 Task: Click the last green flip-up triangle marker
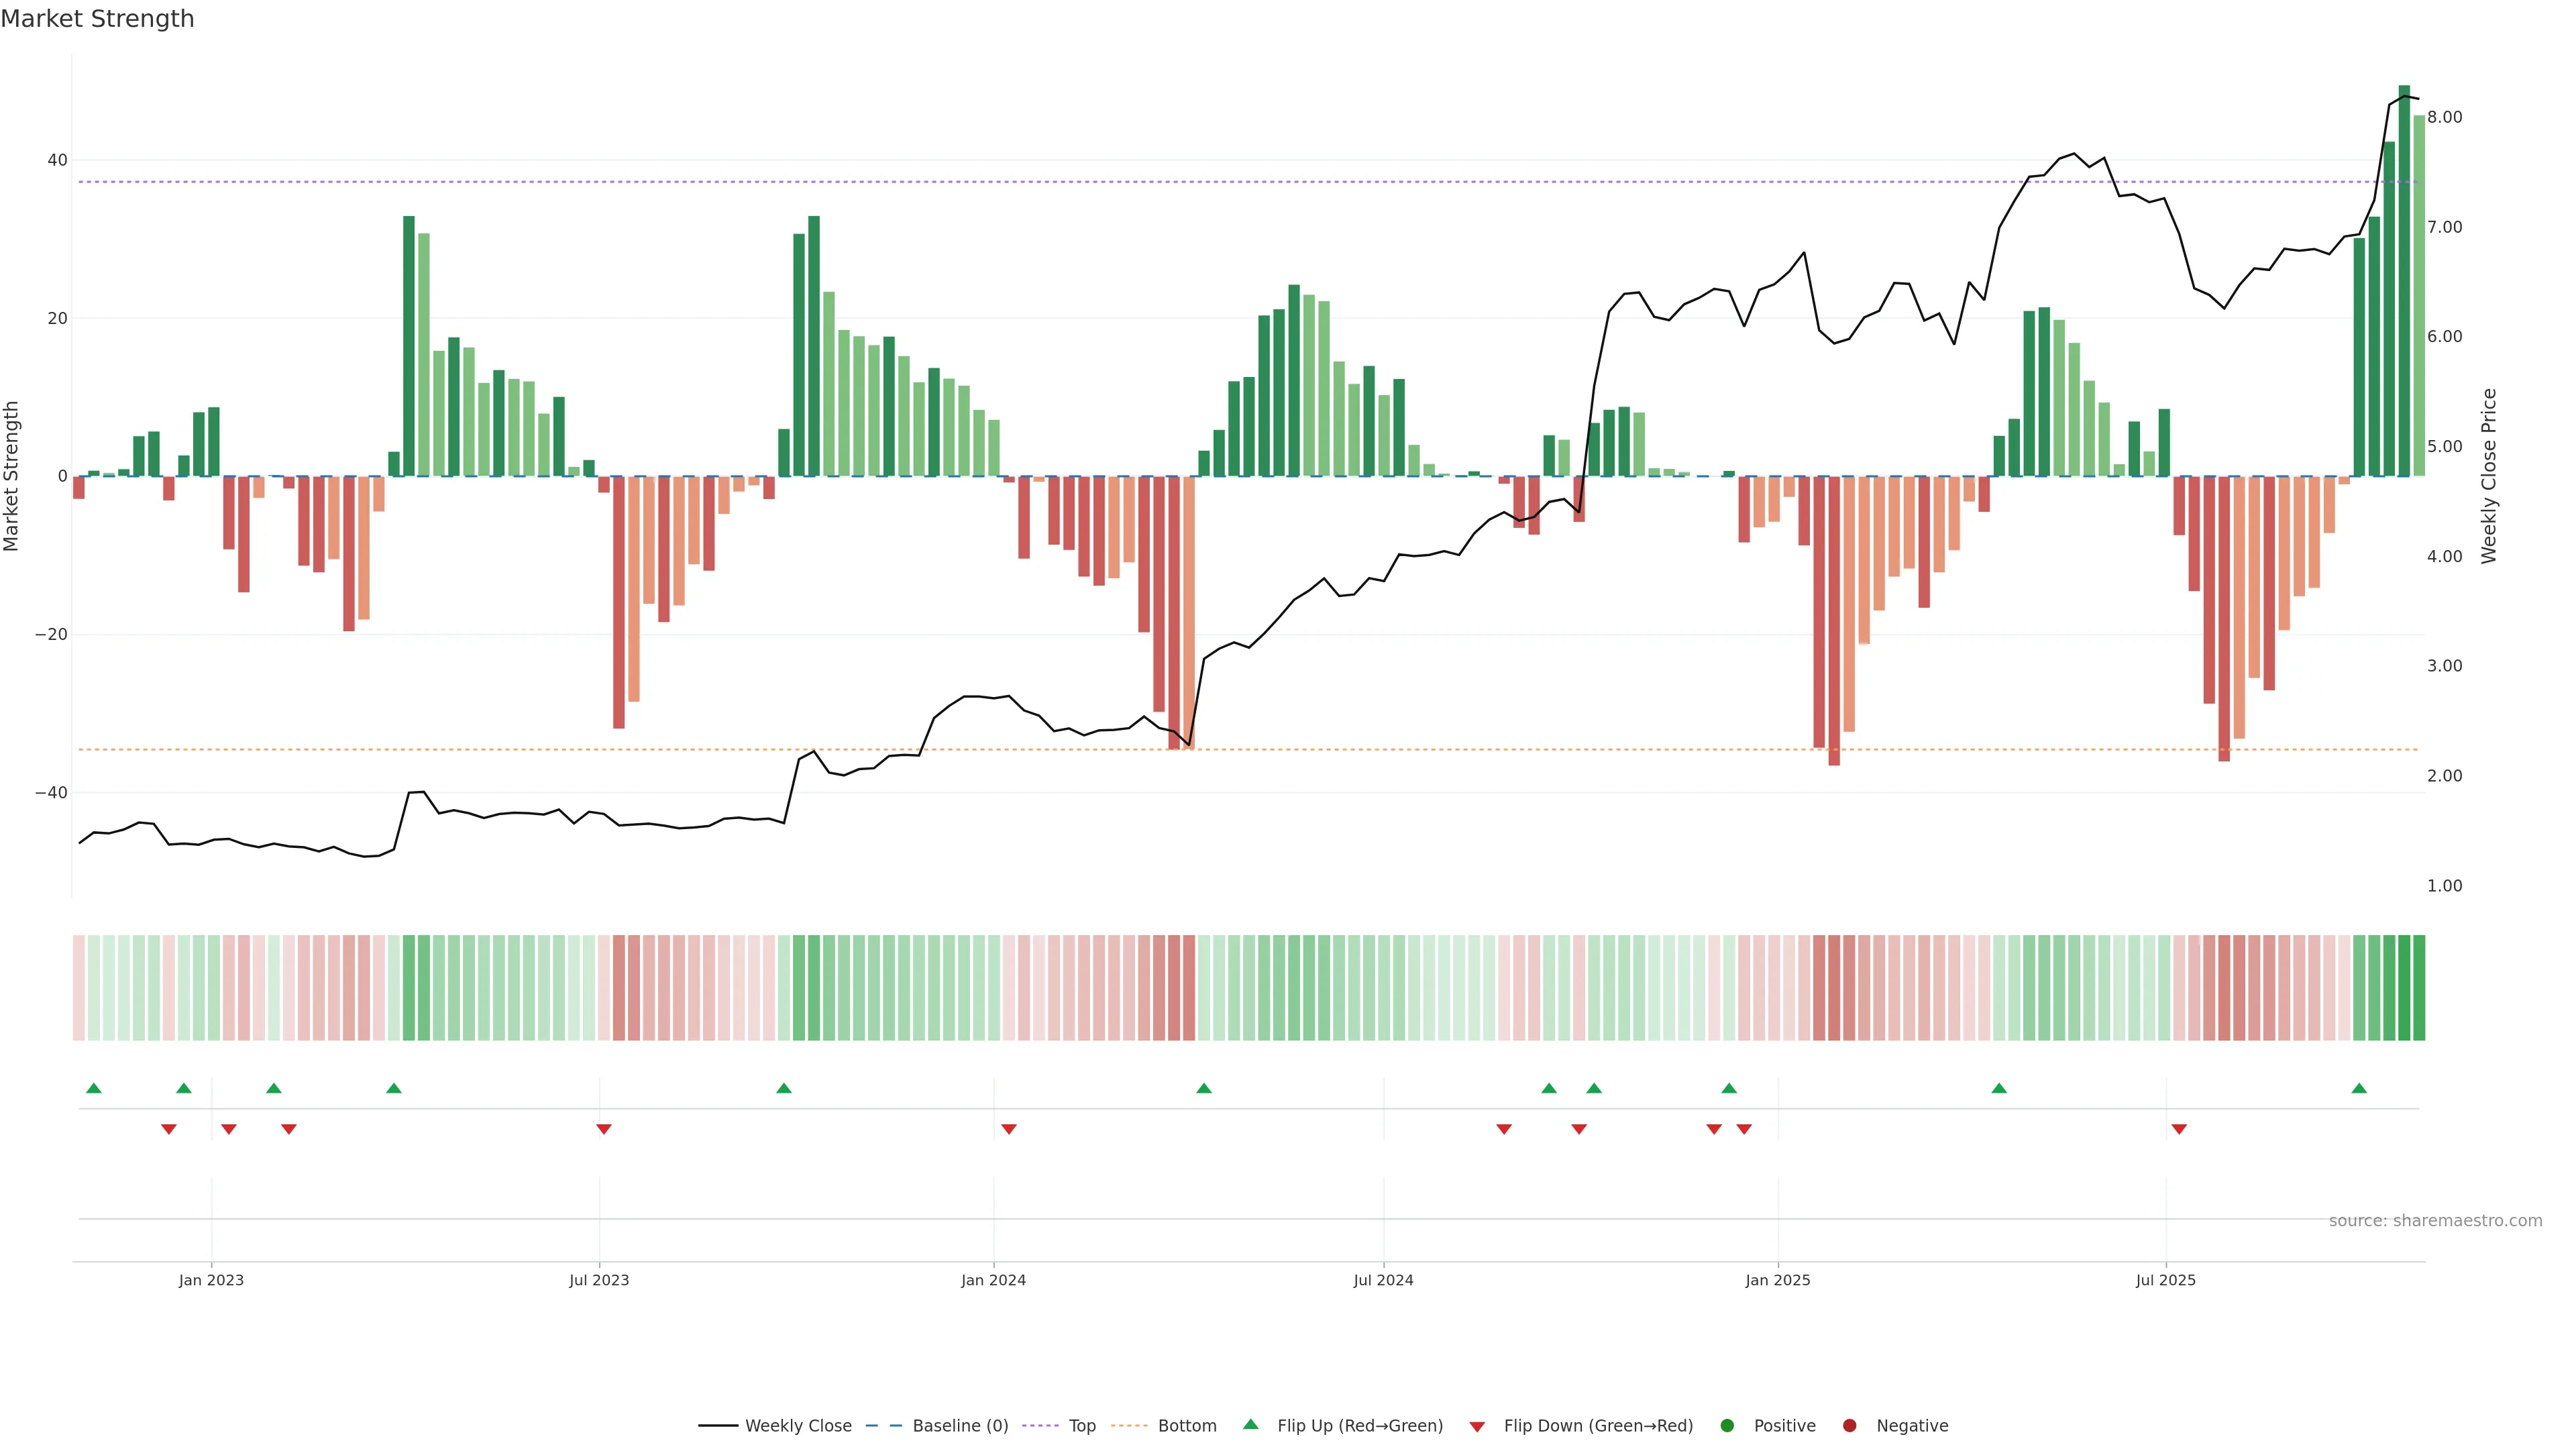(2359, 1088)
